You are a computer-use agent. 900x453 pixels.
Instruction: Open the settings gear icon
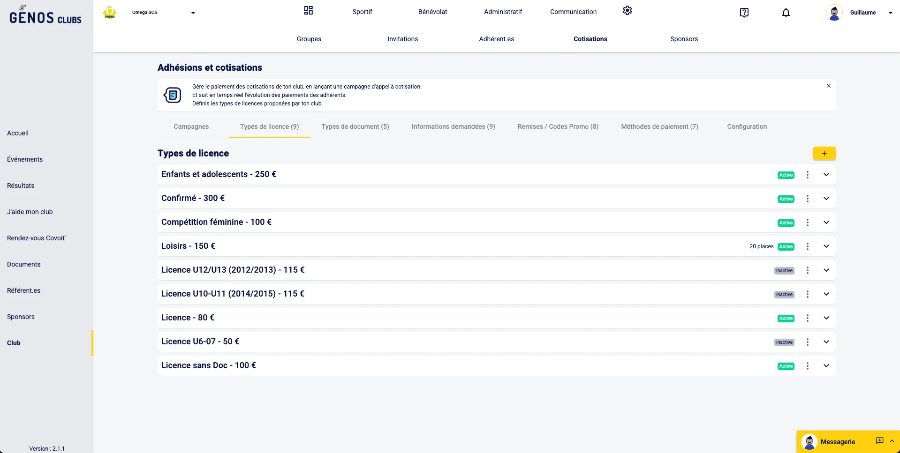pyautogui.click(x=627, y=11)
